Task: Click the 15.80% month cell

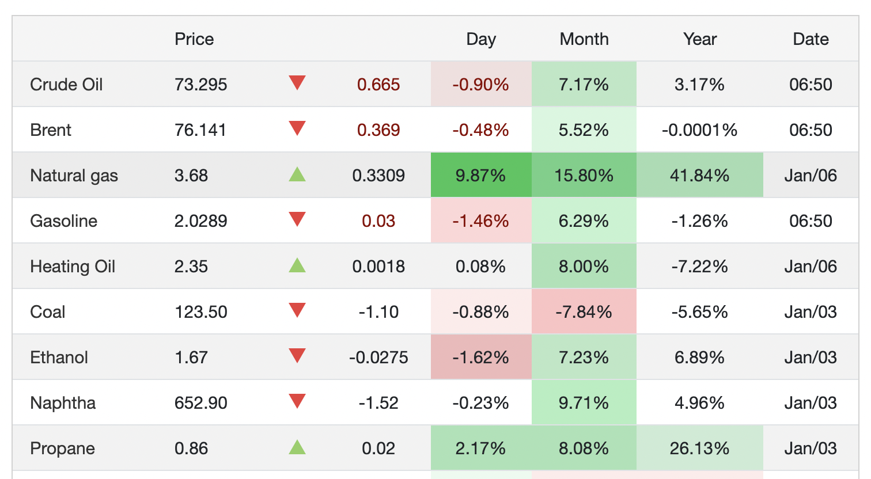Action: click(584, 176)
